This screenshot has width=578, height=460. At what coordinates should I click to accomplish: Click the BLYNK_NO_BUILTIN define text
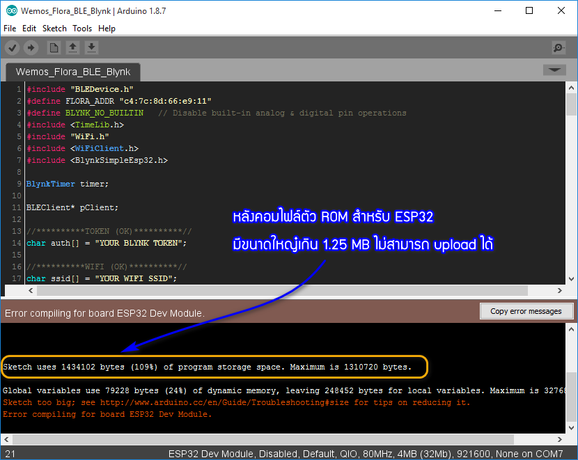pos(104,113)
